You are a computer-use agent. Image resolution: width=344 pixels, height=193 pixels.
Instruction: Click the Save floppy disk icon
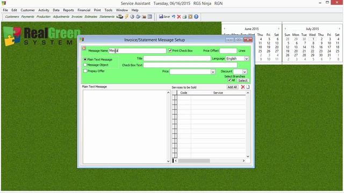(161, 17)
